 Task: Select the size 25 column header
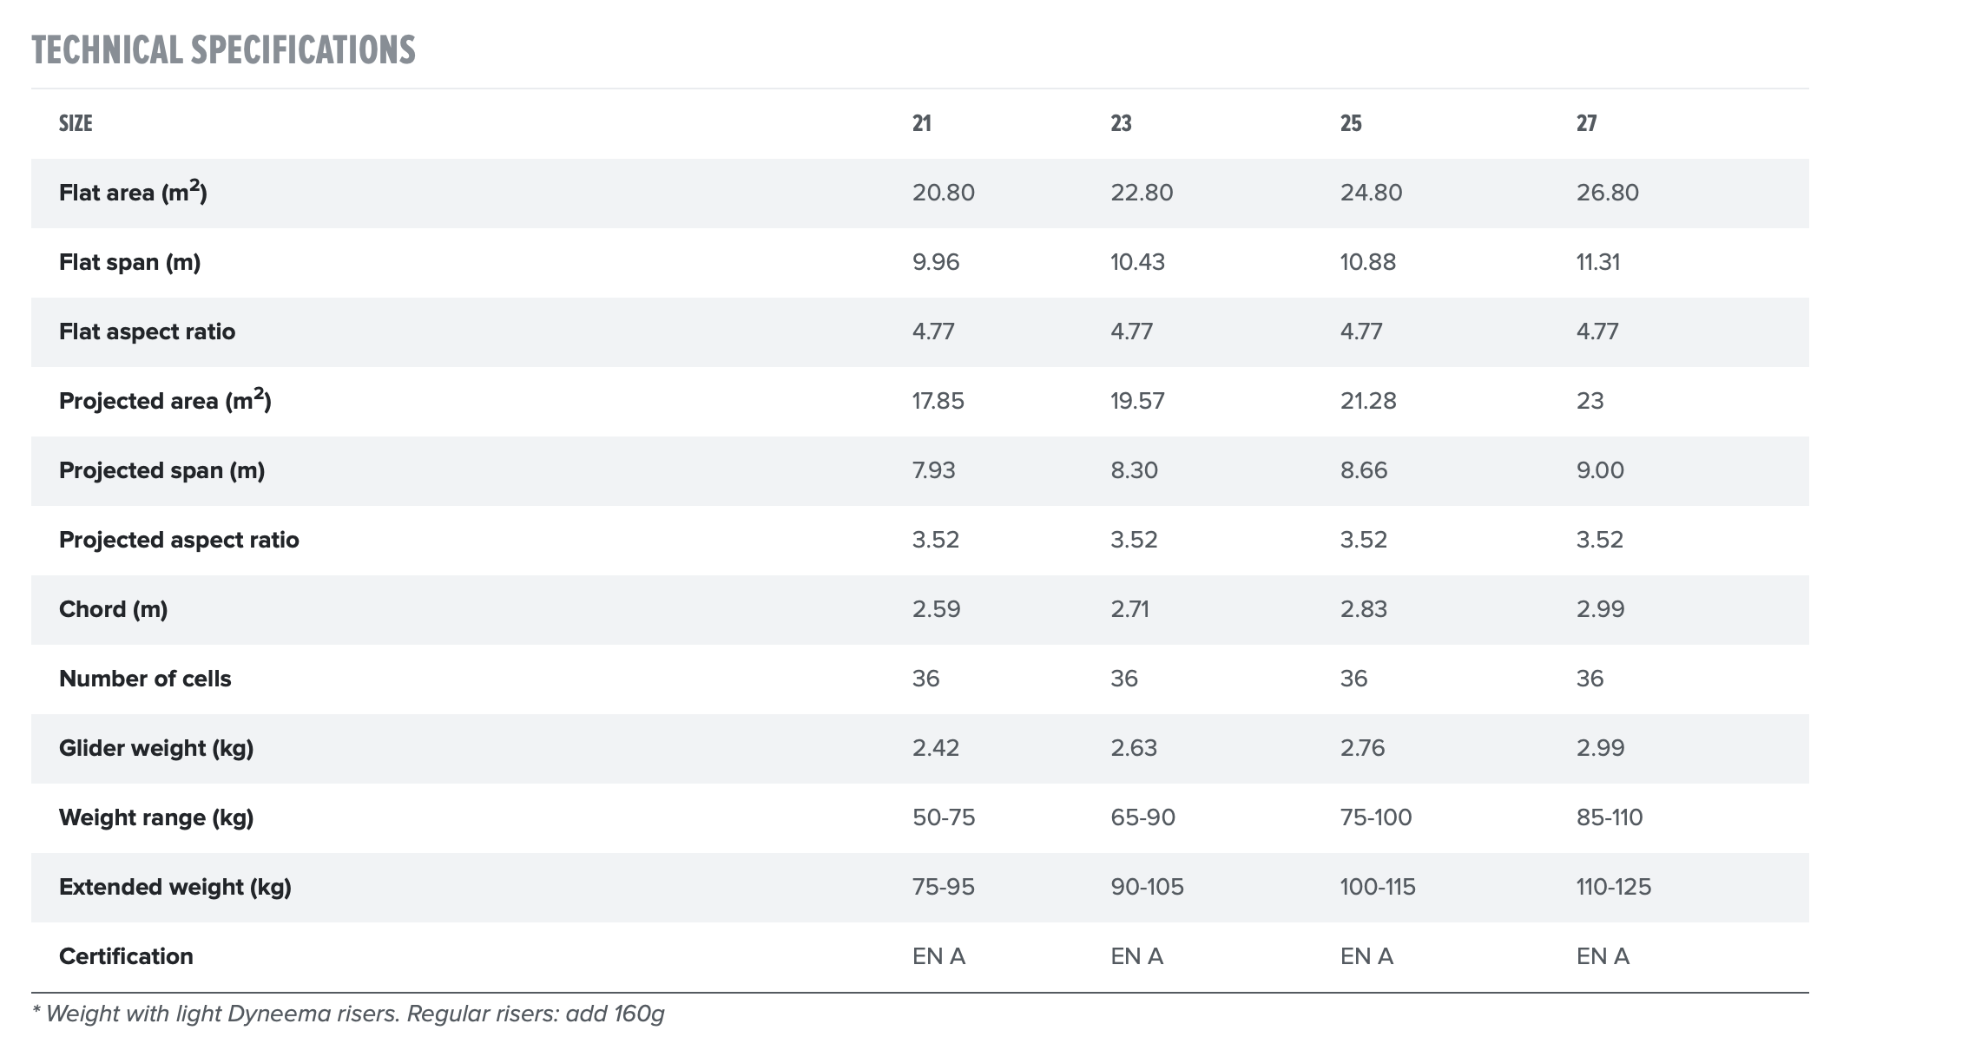pos(1351,123)
